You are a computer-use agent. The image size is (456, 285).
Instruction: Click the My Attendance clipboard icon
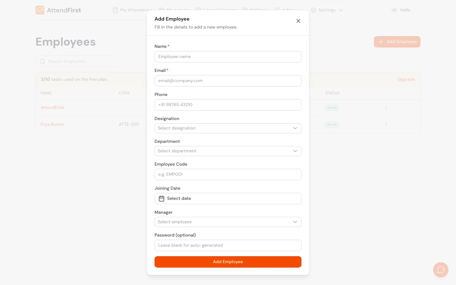click(x=115, y=10)
